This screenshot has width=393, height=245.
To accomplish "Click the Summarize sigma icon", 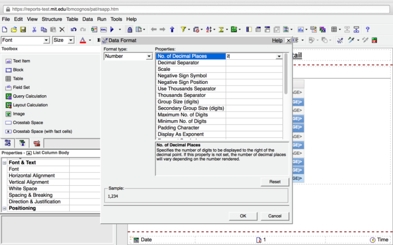I will [222, 29].
